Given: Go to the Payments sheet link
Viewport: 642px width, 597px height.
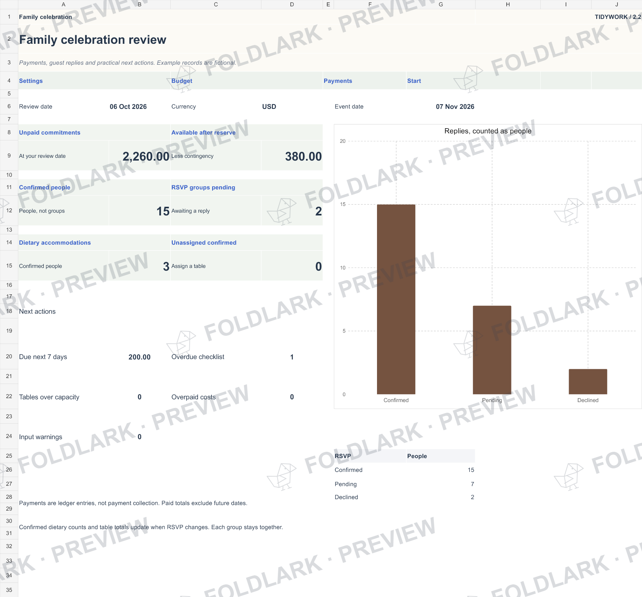Looking at the screenshot, I should pyautogui.click(x=338, y=81).
